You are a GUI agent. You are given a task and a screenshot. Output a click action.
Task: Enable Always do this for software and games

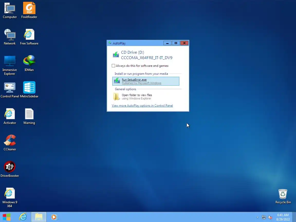click(x=113, y=66)
